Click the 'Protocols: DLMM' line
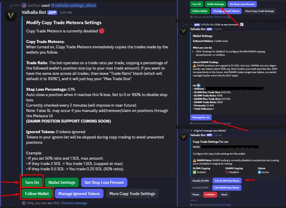The image size is (286, 208). point(203,105)
